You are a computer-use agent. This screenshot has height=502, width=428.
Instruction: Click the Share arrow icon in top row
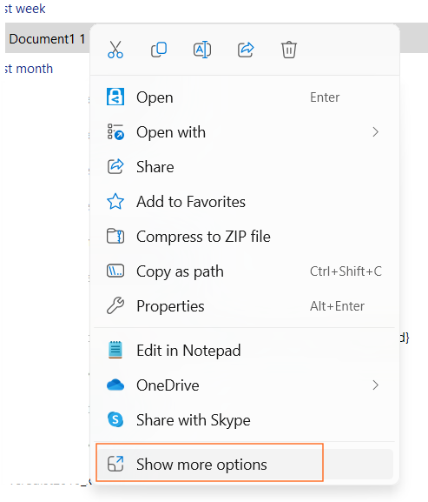pos(246,50)
